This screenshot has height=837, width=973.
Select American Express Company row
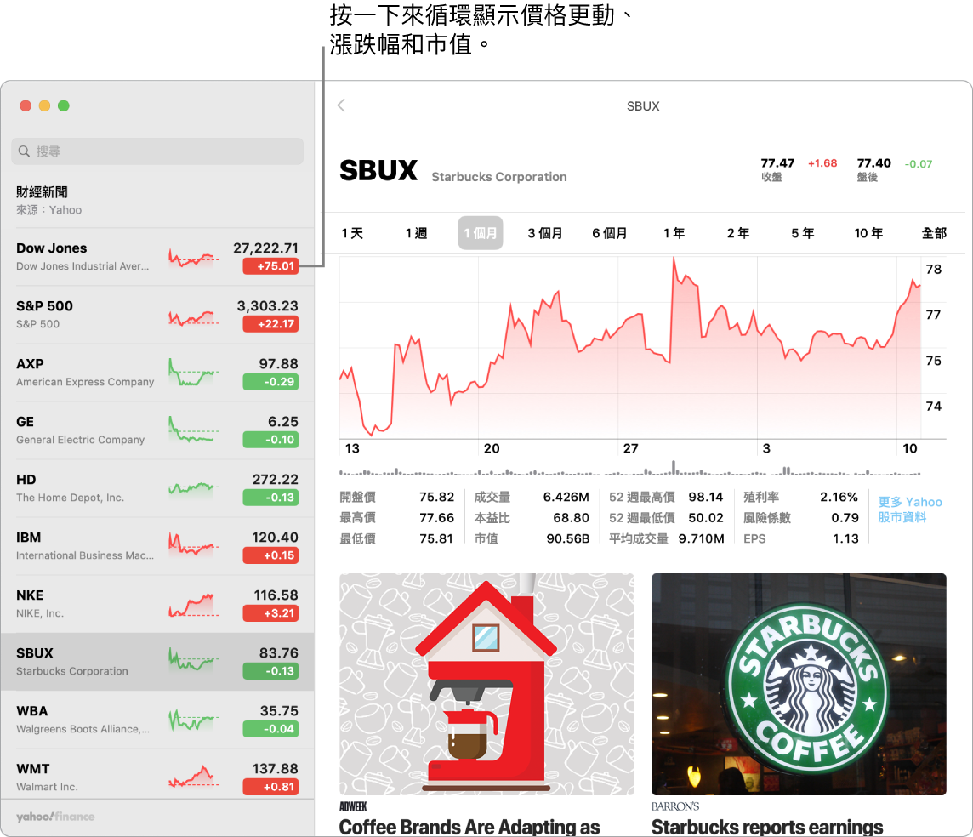[x=157, y=373]
